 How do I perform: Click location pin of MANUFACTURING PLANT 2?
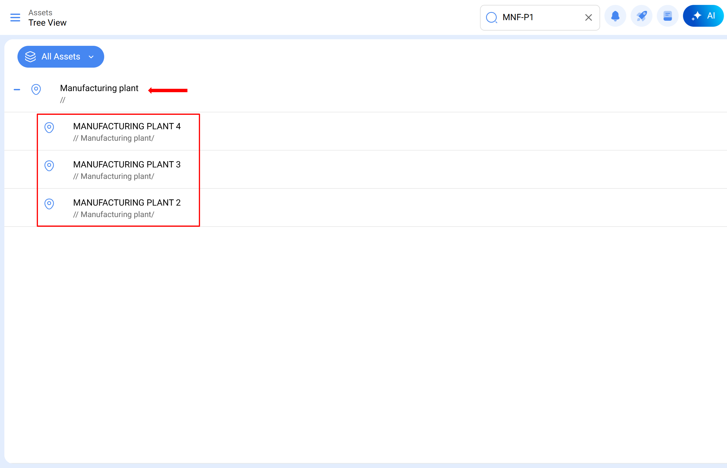(x=49, y=204)
